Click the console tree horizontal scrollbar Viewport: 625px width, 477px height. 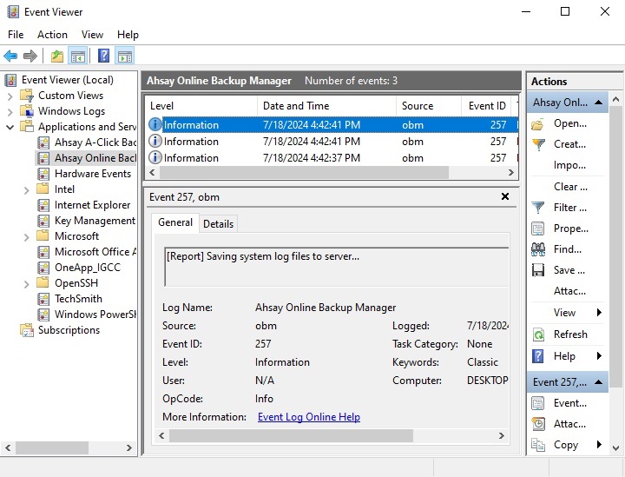coord(52,447)
